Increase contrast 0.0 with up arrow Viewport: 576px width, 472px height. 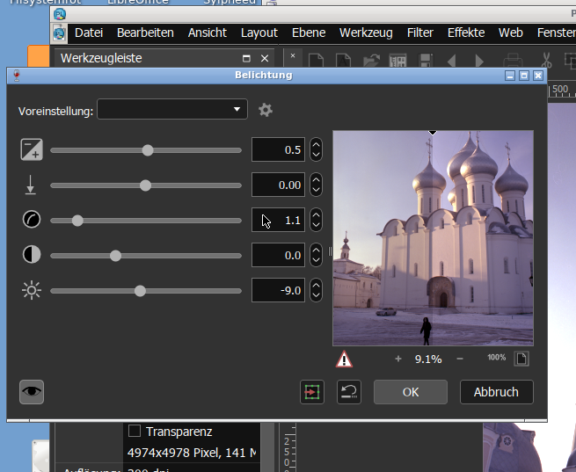click(316, 251)
